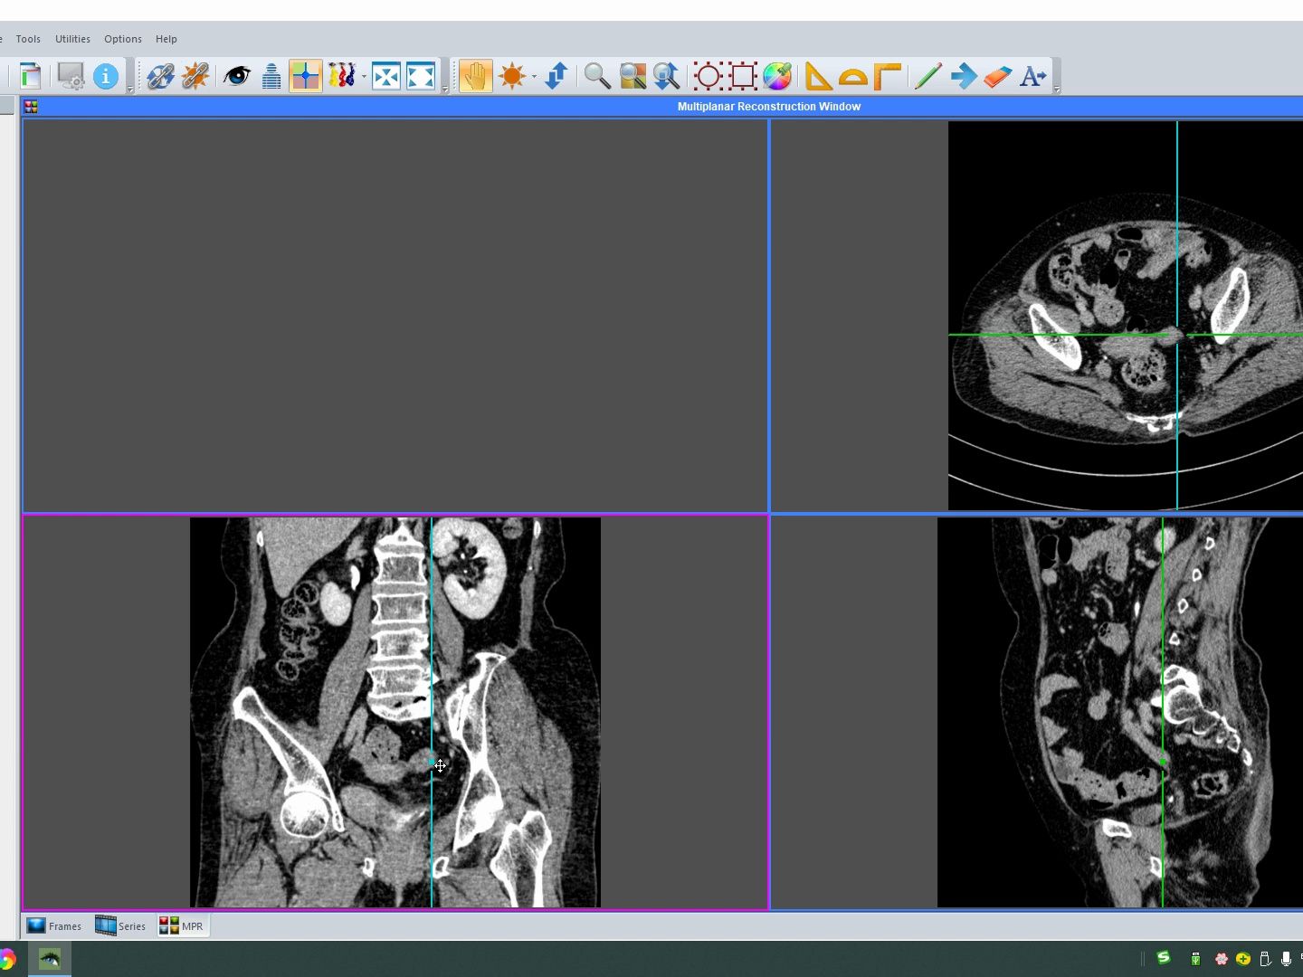
Task: Click the blue stacked slices icon
Action: 271,76
